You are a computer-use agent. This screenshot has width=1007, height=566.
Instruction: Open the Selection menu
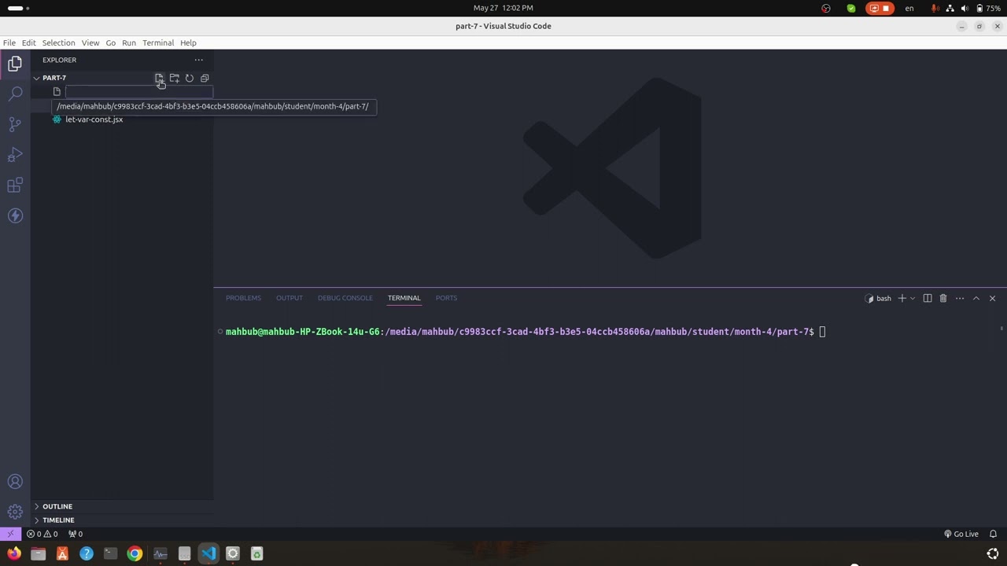coord(58,42)
